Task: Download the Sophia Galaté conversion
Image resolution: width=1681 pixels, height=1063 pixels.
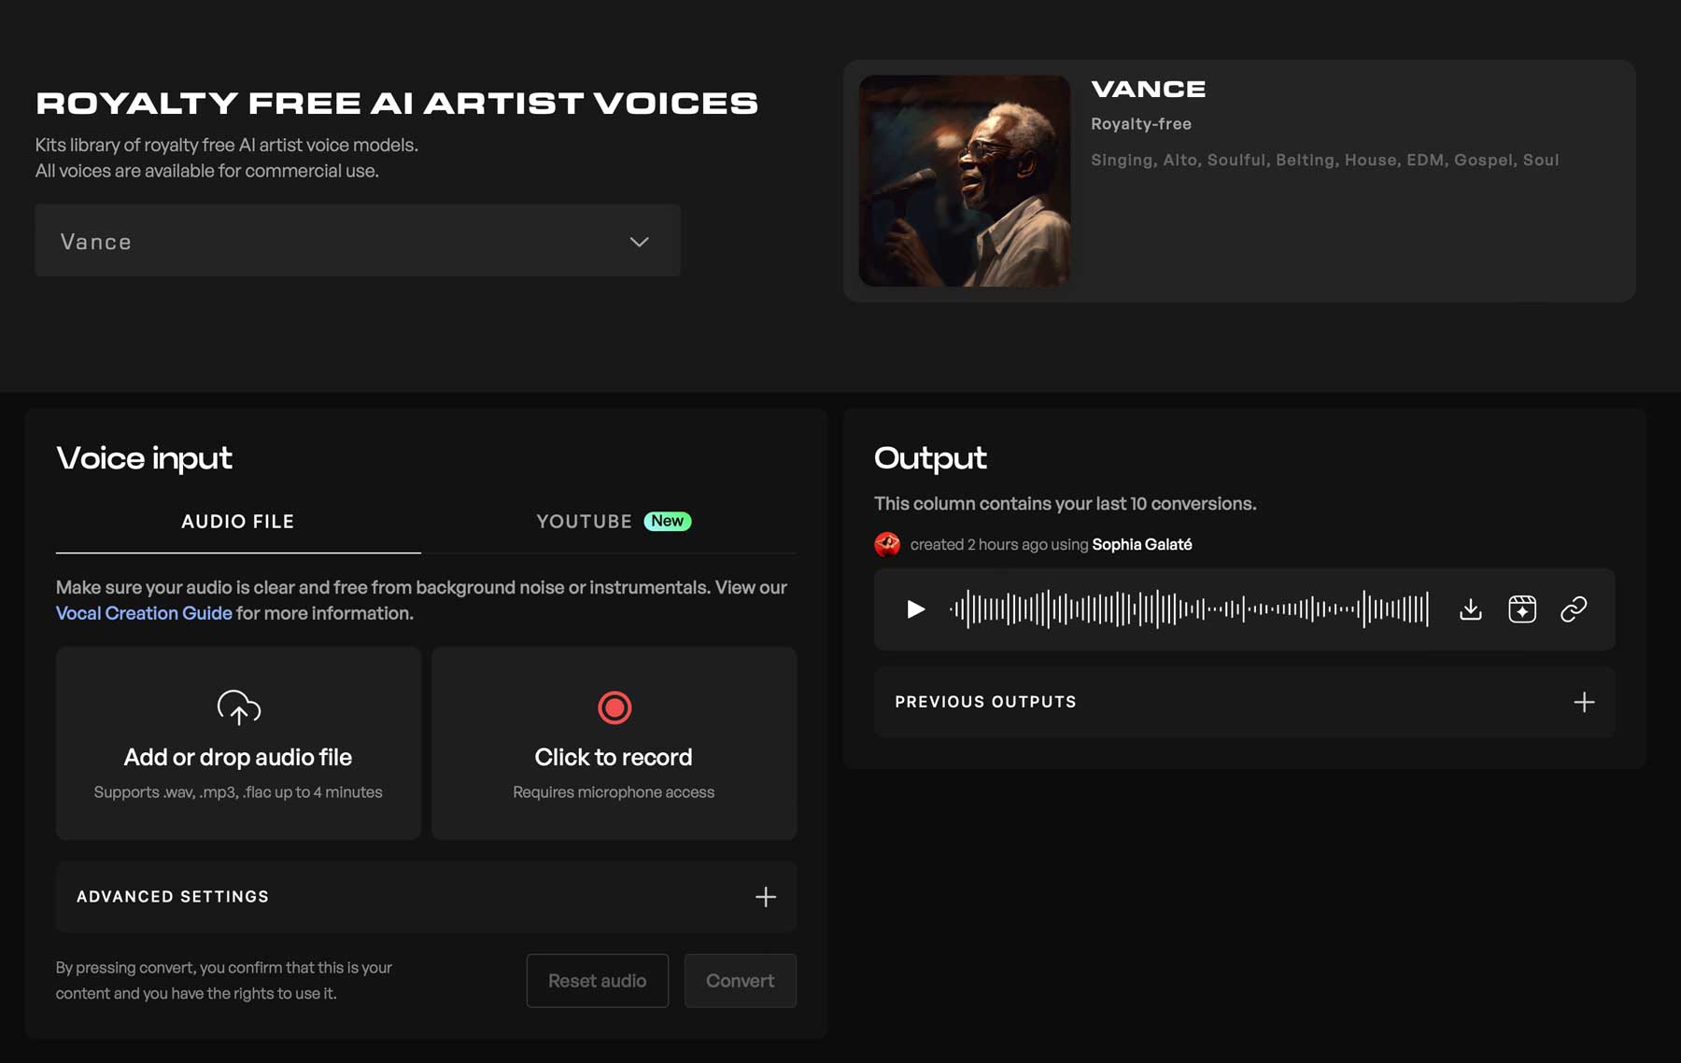Action: click(x=1470, y=608)
